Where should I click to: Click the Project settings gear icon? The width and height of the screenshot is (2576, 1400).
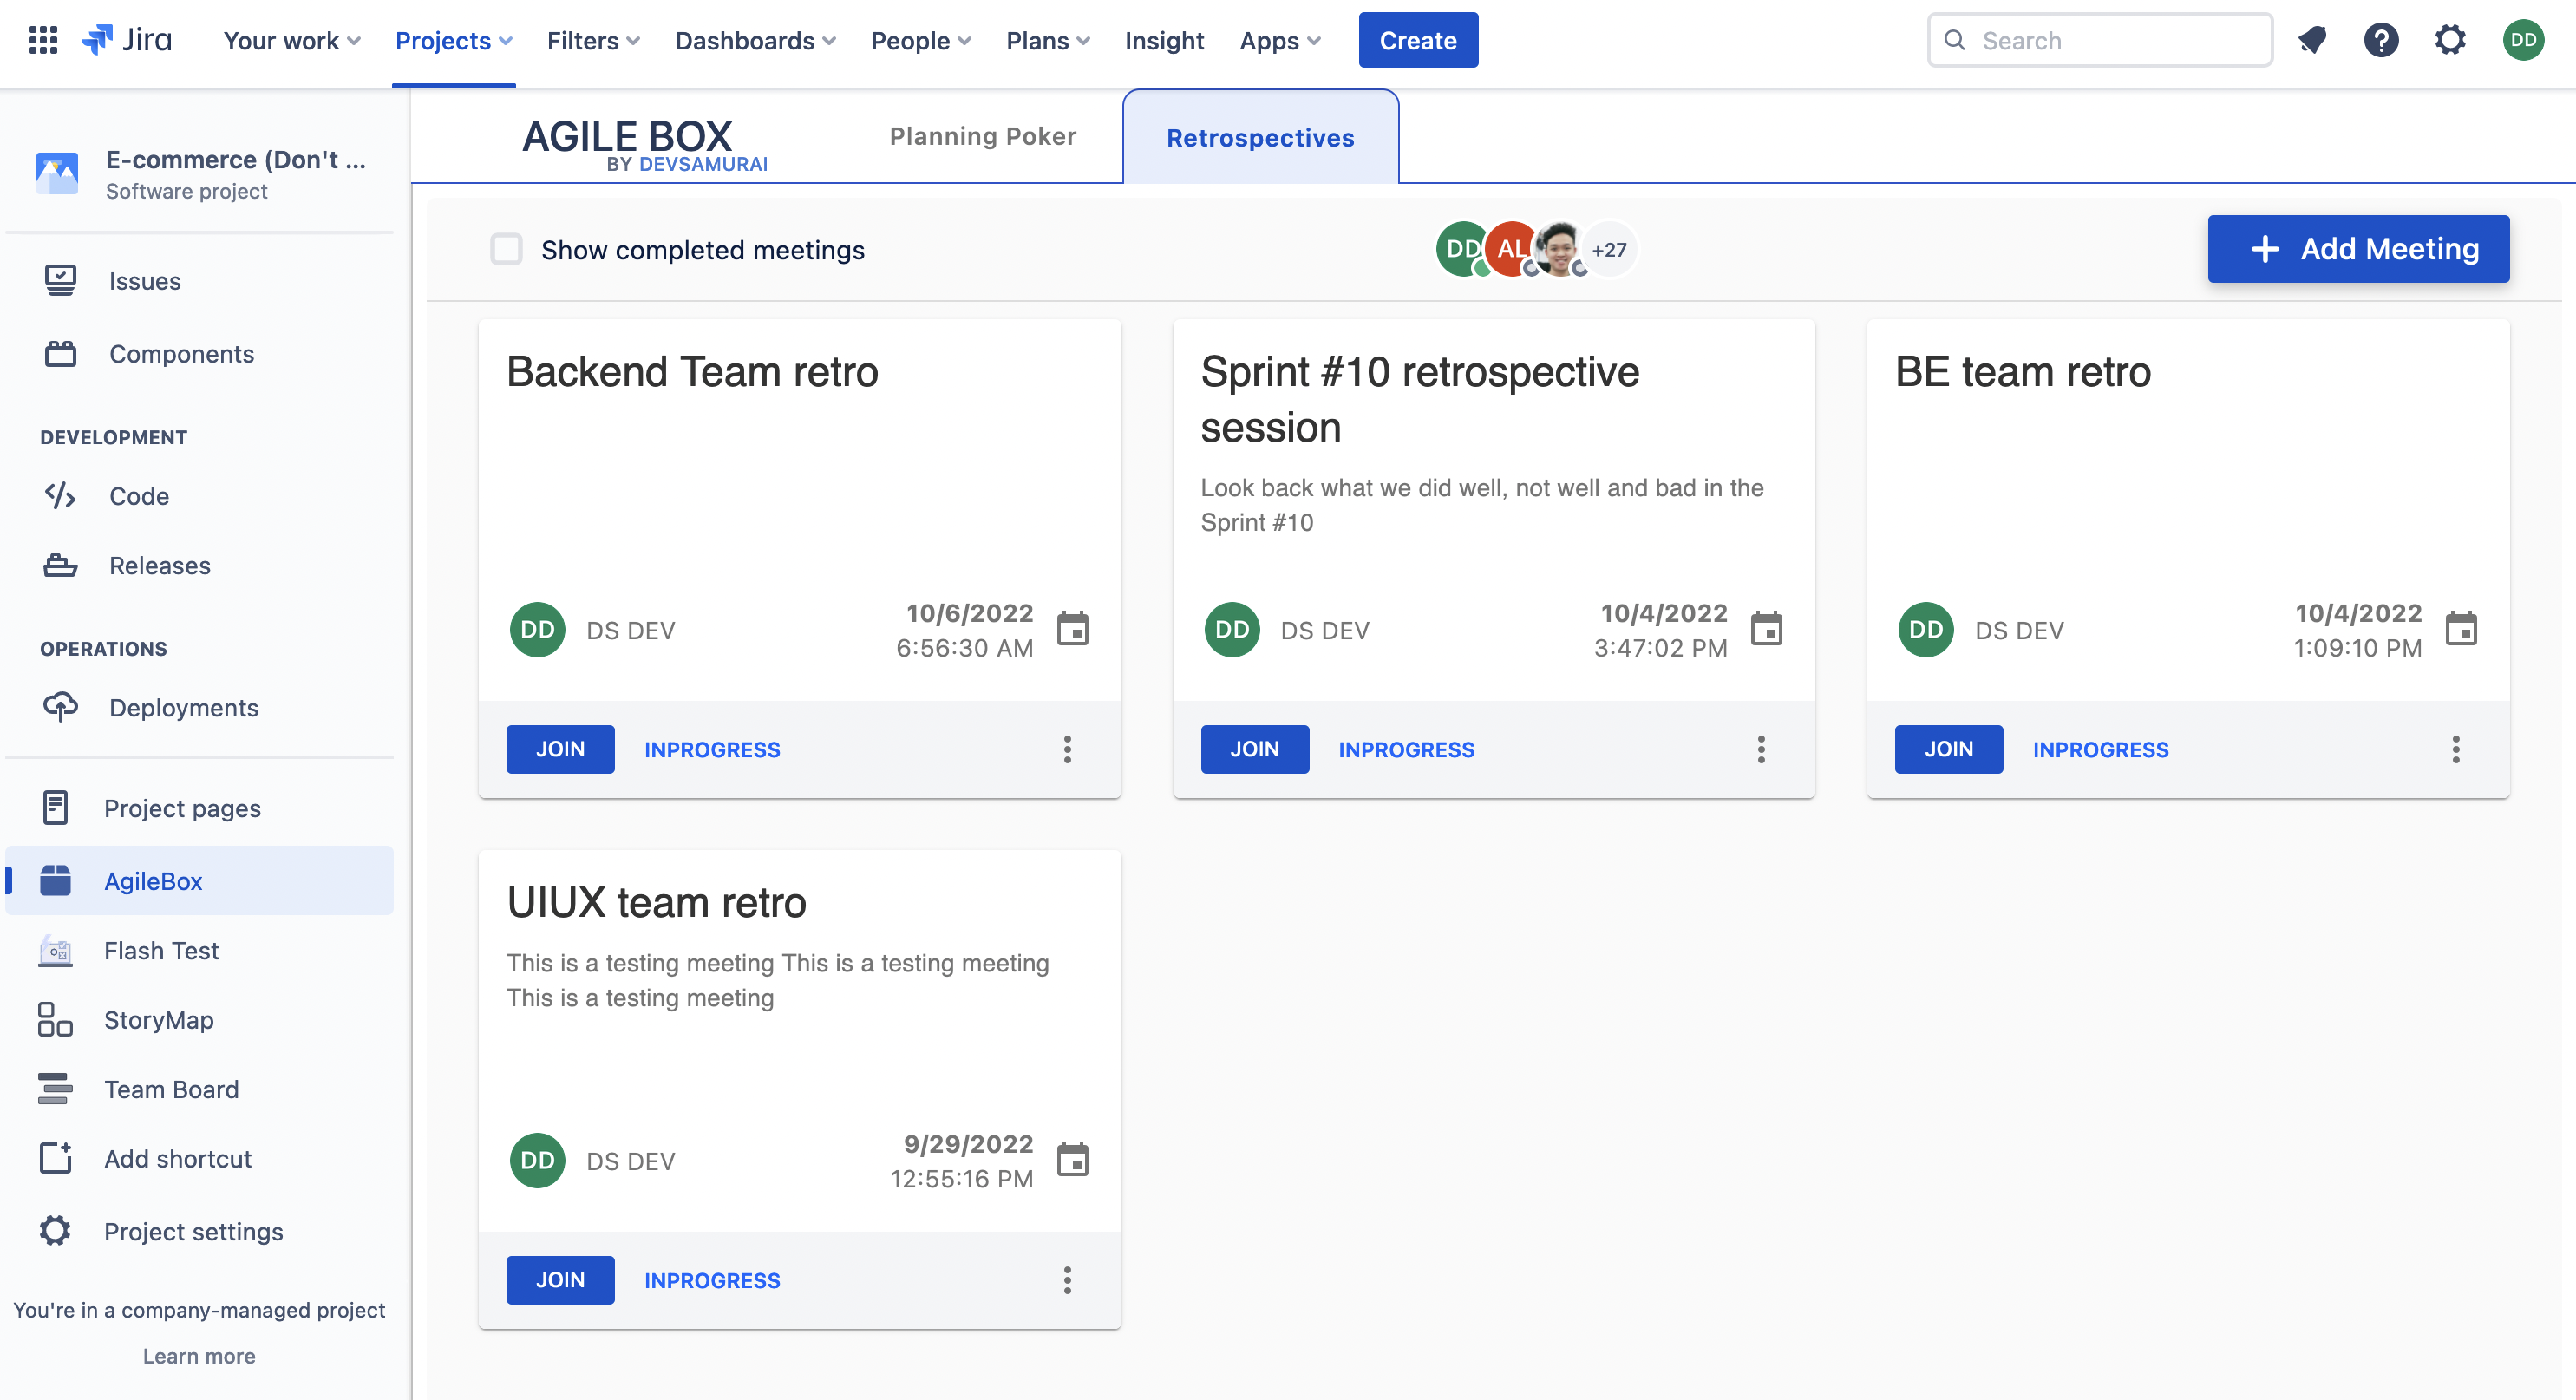(56, 1231)
